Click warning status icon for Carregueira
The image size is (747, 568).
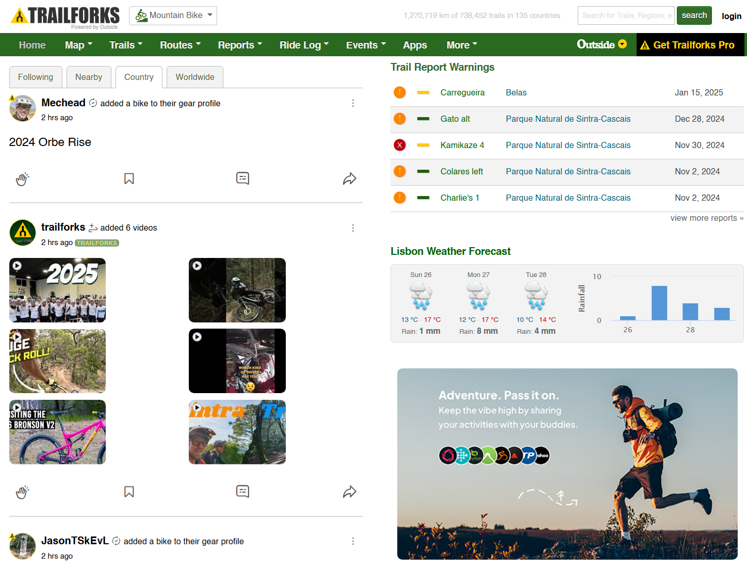point(400,92)
